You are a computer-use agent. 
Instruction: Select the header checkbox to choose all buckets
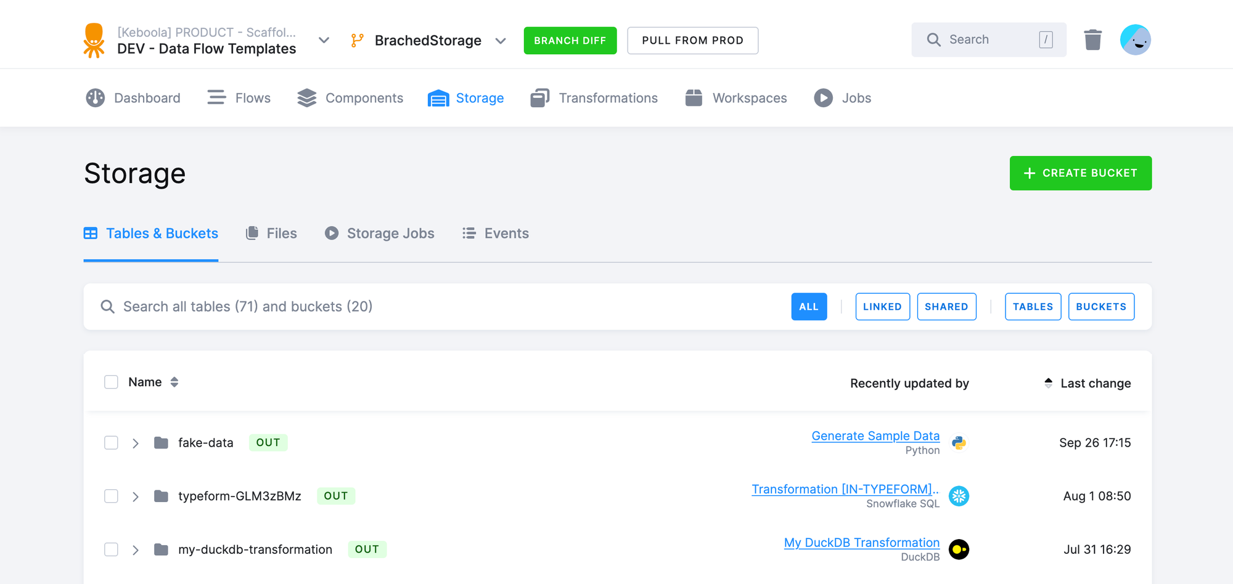click(x=111, y=382)
